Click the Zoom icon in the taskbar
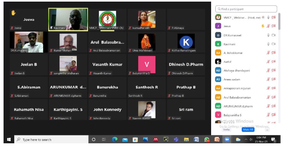Screen dimensions: 286x151 point(227,139)
